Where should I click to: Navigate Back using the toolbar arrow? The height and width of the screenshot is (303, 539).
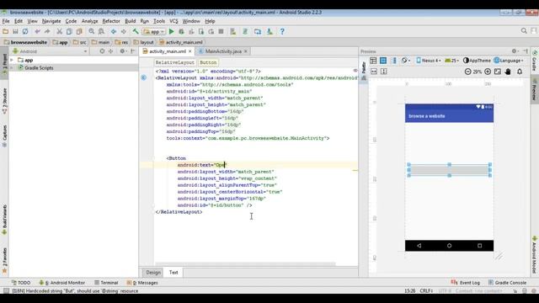pyautogui.click(x=114, y=32)
